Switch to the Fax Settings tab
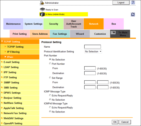 (x=60, y=34)
